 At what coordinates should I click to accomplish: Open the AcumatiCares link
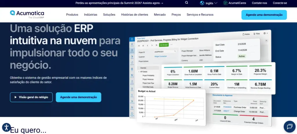click(x=237, y=3)
